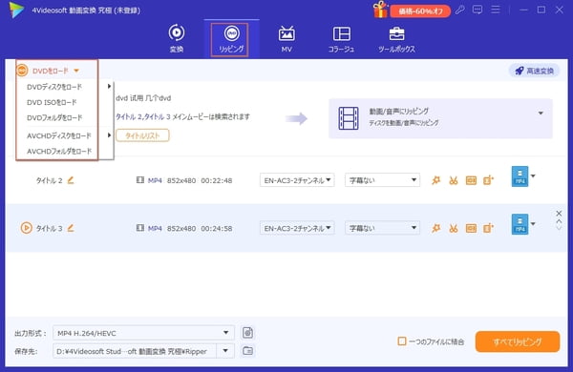This screenshot has width=573, height=372.
Task: Click the scissors cut icon for タイトル 2
Action: pos(453,180)
